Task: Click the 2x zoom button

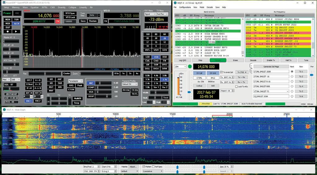Action: pyautogui.click(x=130, y=73)
